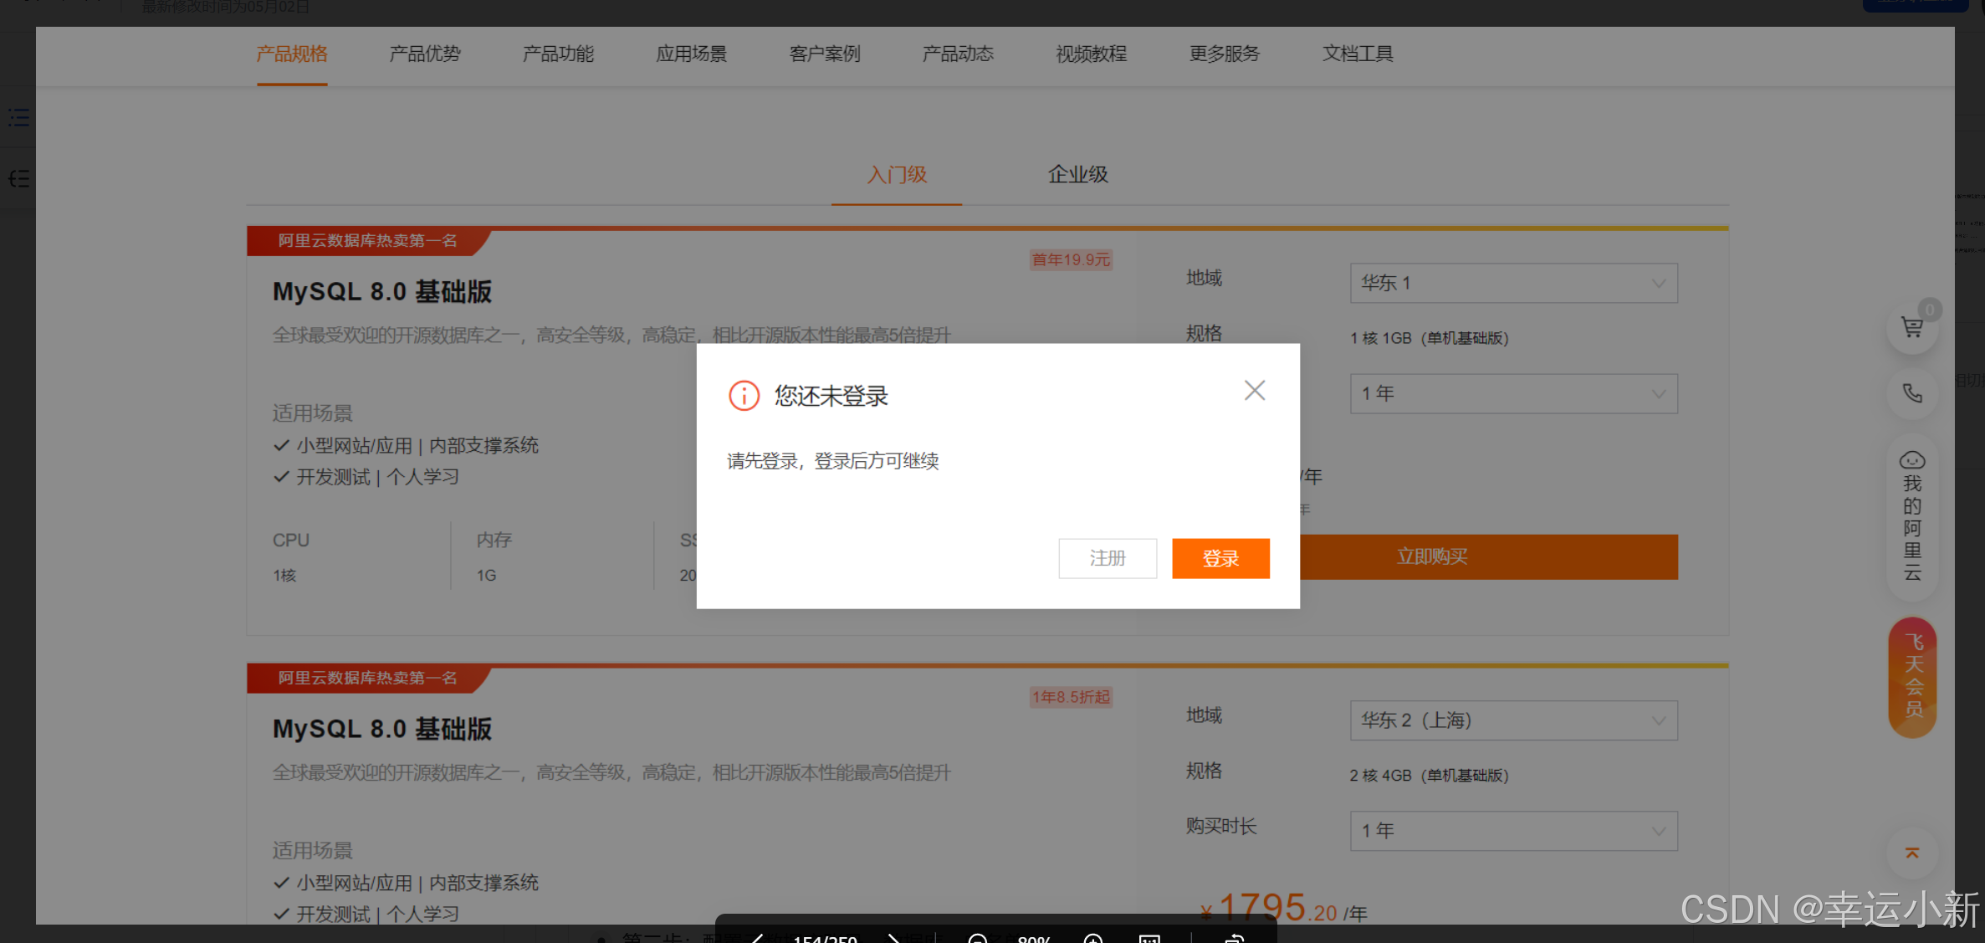Select the 产品优势 navigation tab

click(424, 54)
